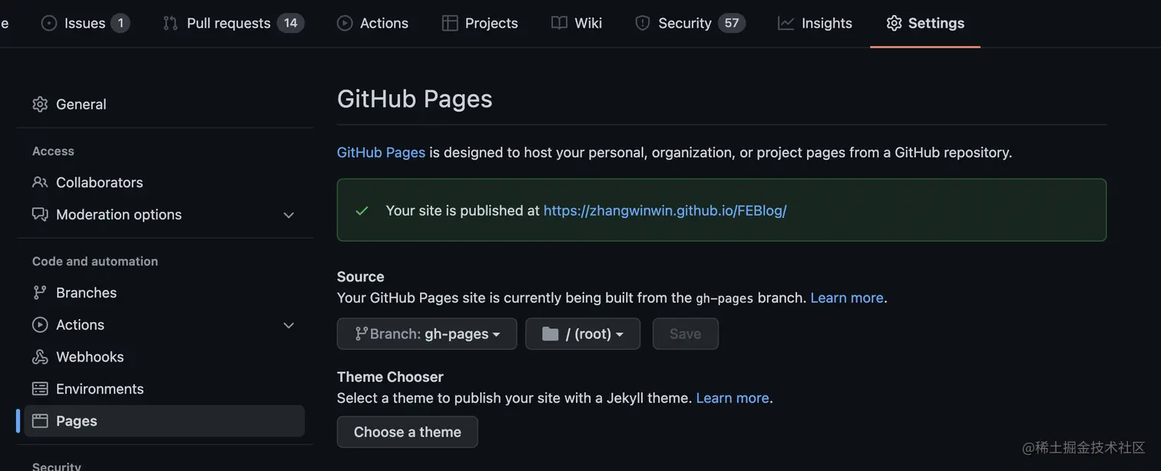The height and width of the screenshot is (471, 1161).
Task: Open Webhooks settings
Action: point(164,357)
